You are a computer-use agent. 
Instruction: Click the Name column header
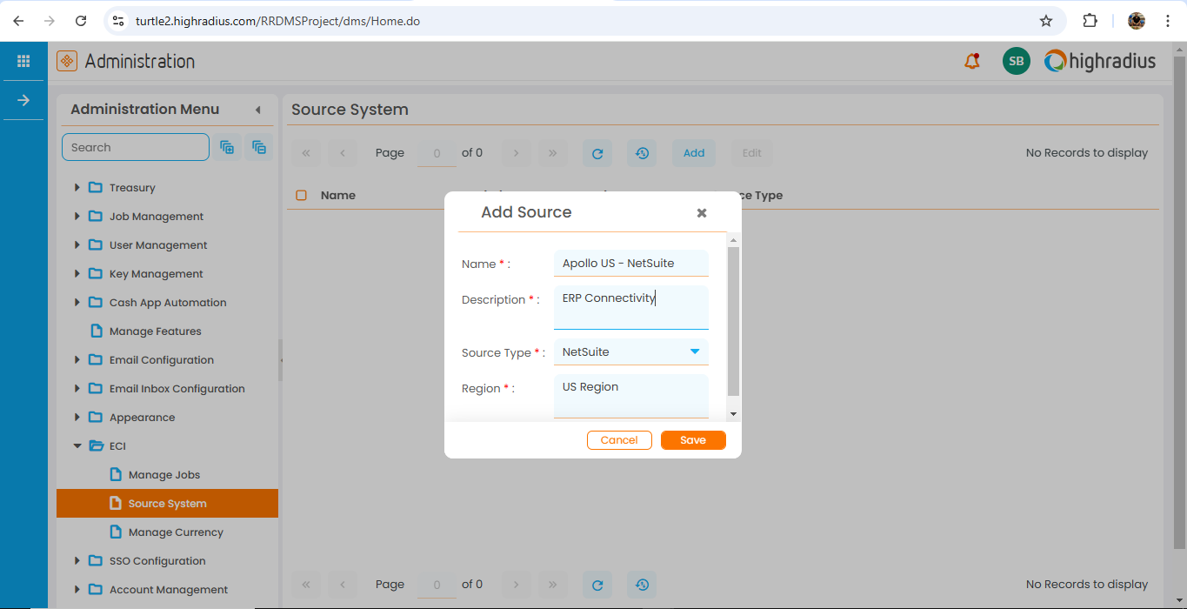(x=338, y=196)
